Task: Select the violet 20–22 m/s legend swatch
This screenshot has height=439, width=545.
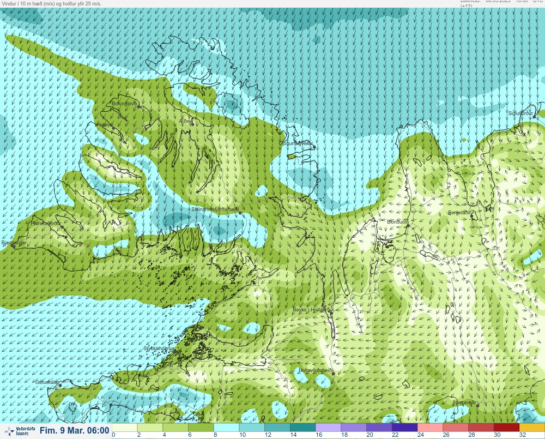Action: [379, 427]
